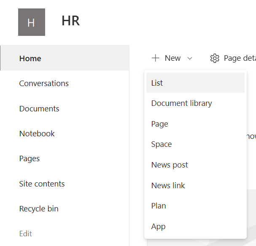256x246 pixels.
Task: Open Notebook from the left nav
Action: pos(37,133)
